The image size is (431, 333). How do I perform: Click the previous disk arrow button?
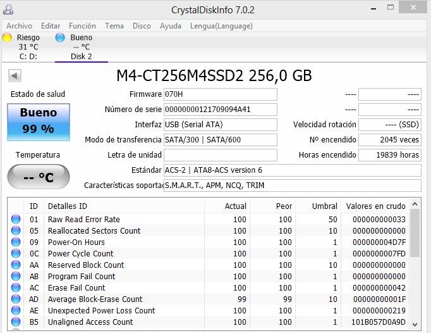(15, 75)
